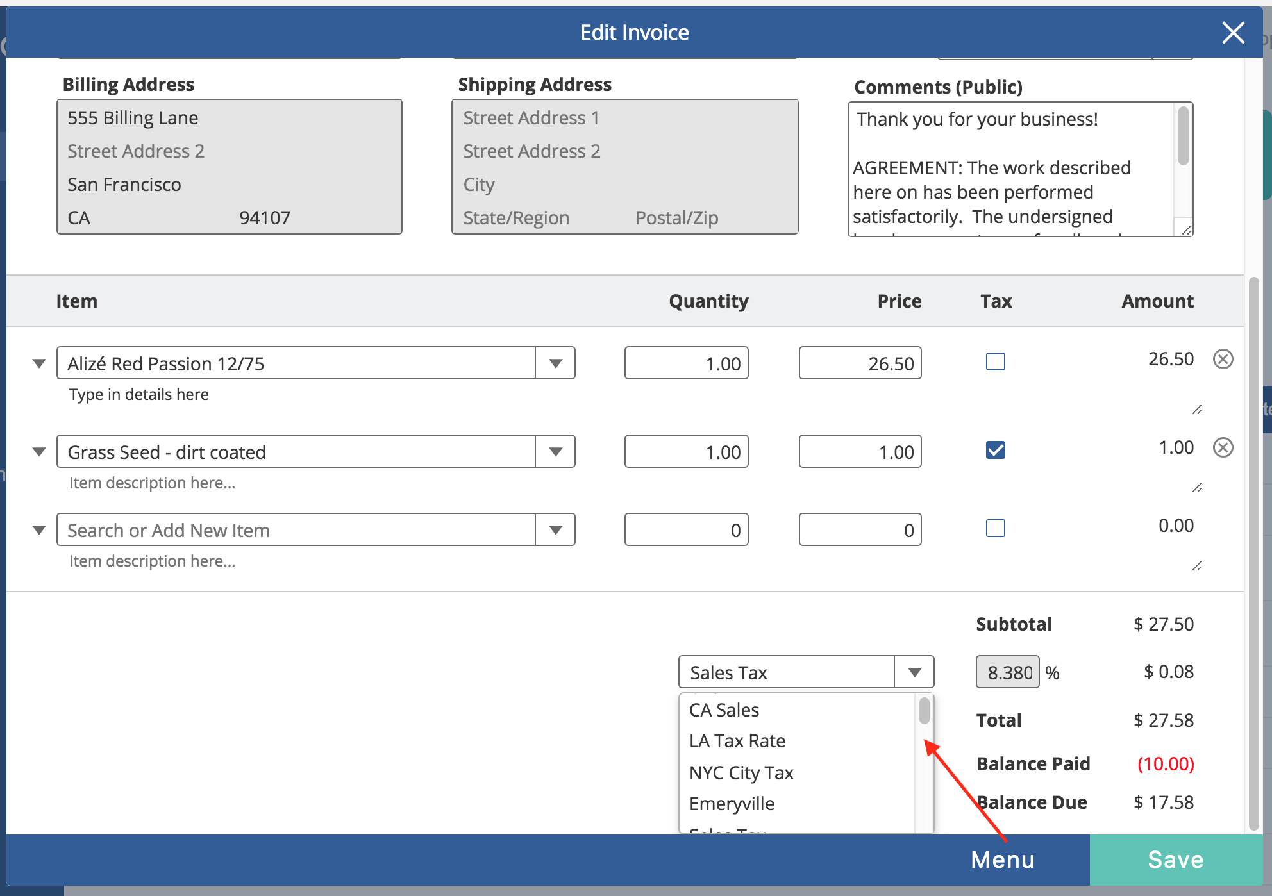Image resolution: width=1272 pixels, height=896 pixels.
Task: Select CA Sales from tax list
Action: 724,710
